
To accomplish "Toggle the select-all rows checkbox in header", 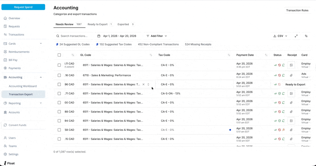I will [x=59, y=55].
